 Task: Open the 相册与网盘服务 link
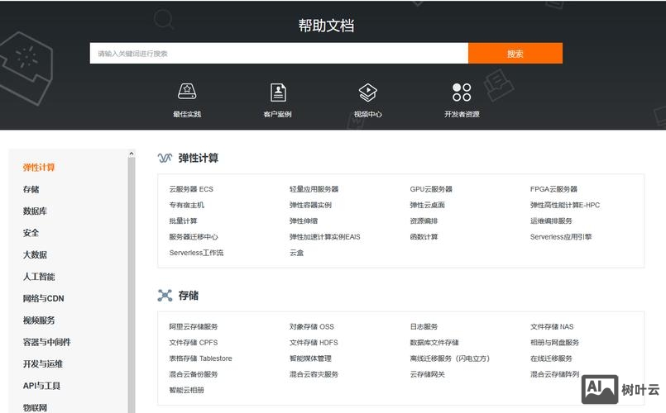[554, 343]
